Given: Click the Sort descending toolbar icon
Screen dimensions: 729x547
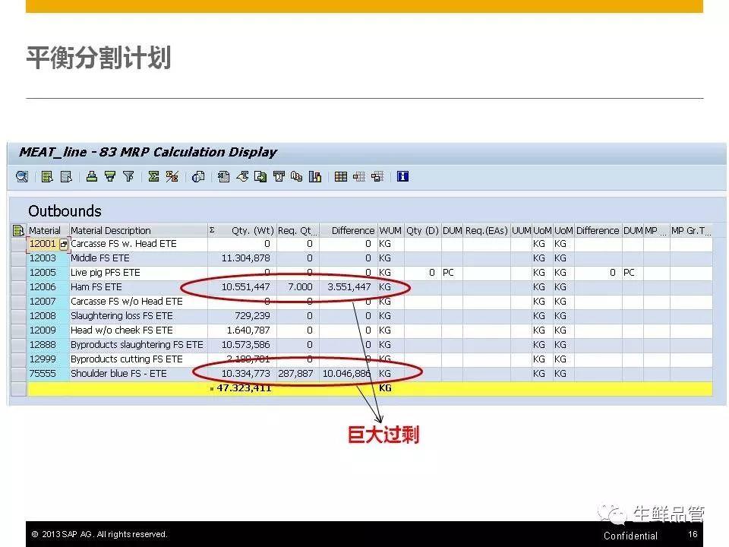Looking at the screenshot, I should click(66, 176).
